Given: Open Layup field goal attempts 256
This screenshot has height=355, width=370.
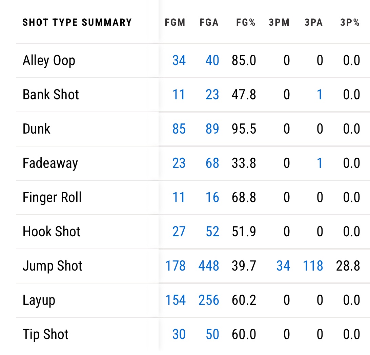Looking at the screenshot, I should 209,300.
